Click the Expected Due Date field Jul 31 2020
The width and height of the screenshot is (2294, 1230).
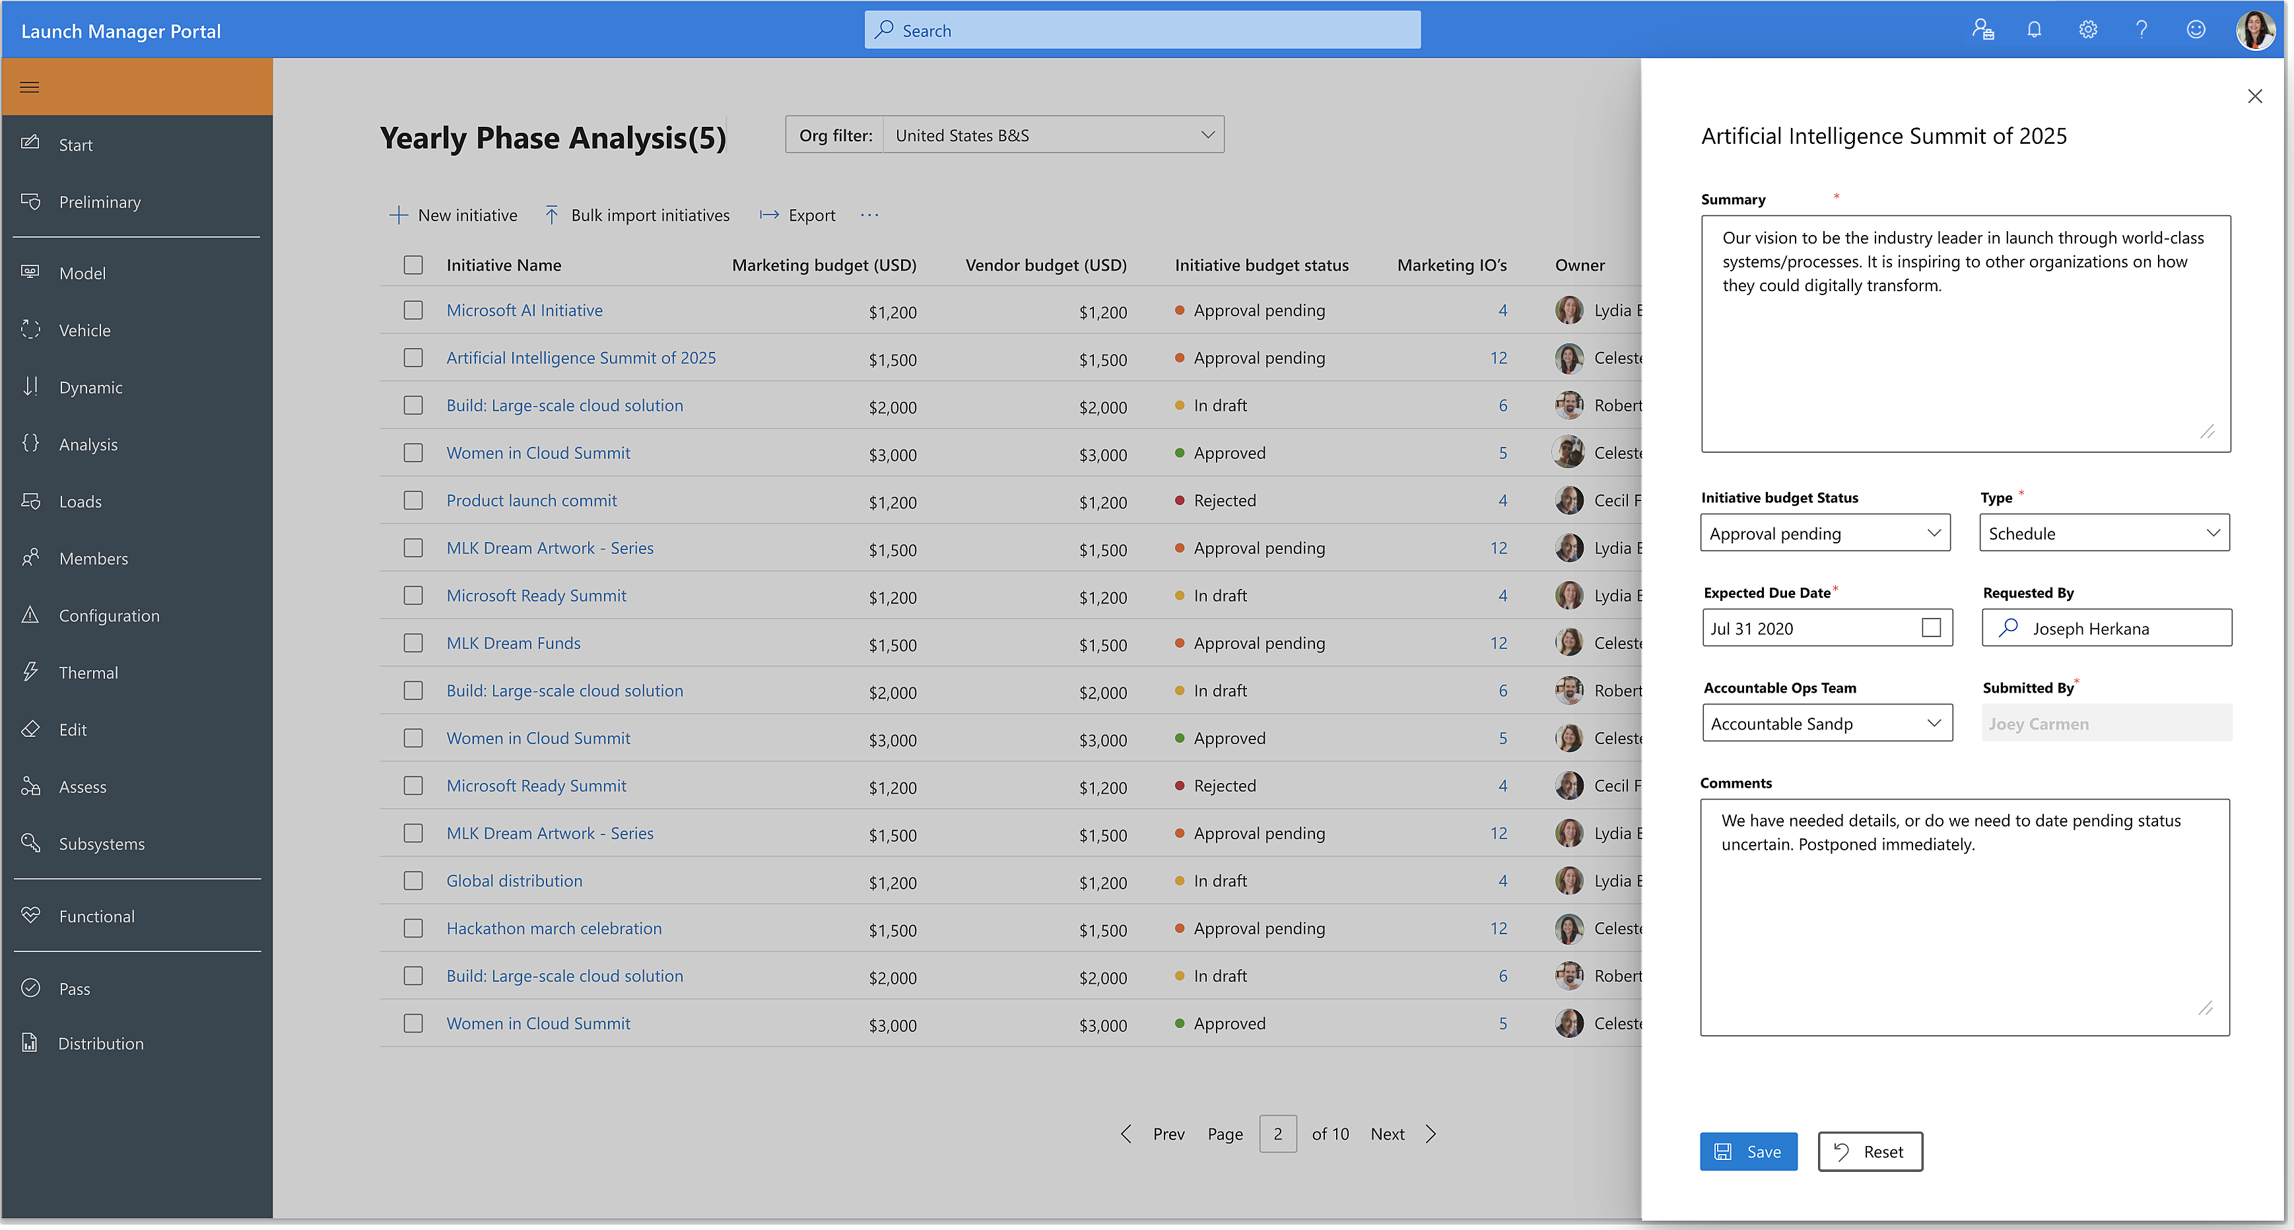1827,628
